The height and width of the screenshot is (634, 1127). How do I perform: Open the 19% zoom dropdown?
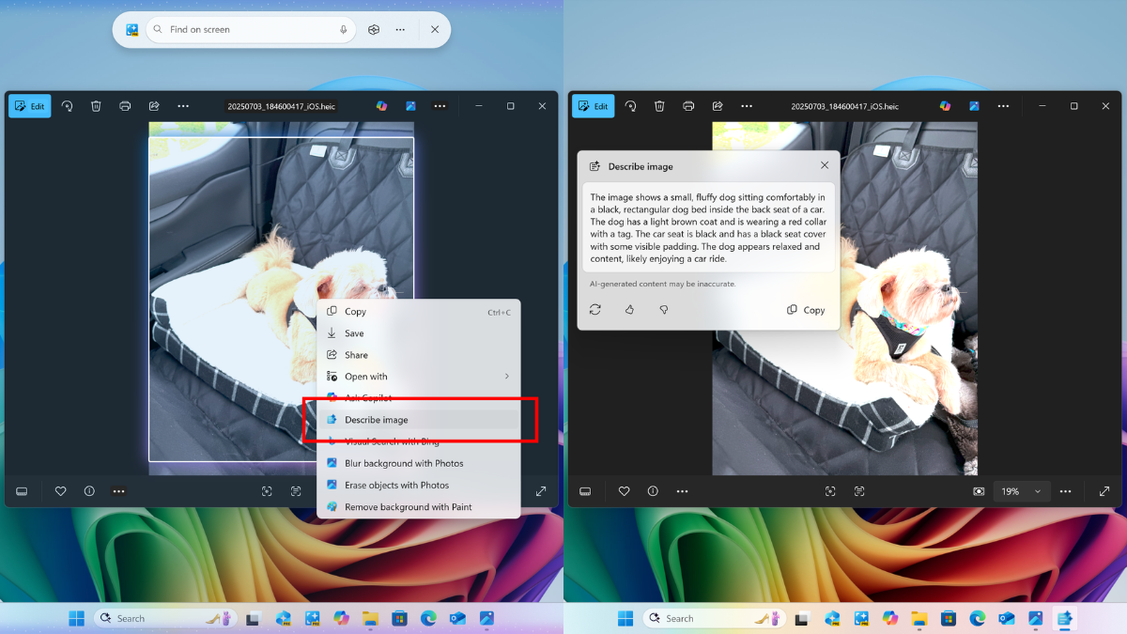(1022, 491)
